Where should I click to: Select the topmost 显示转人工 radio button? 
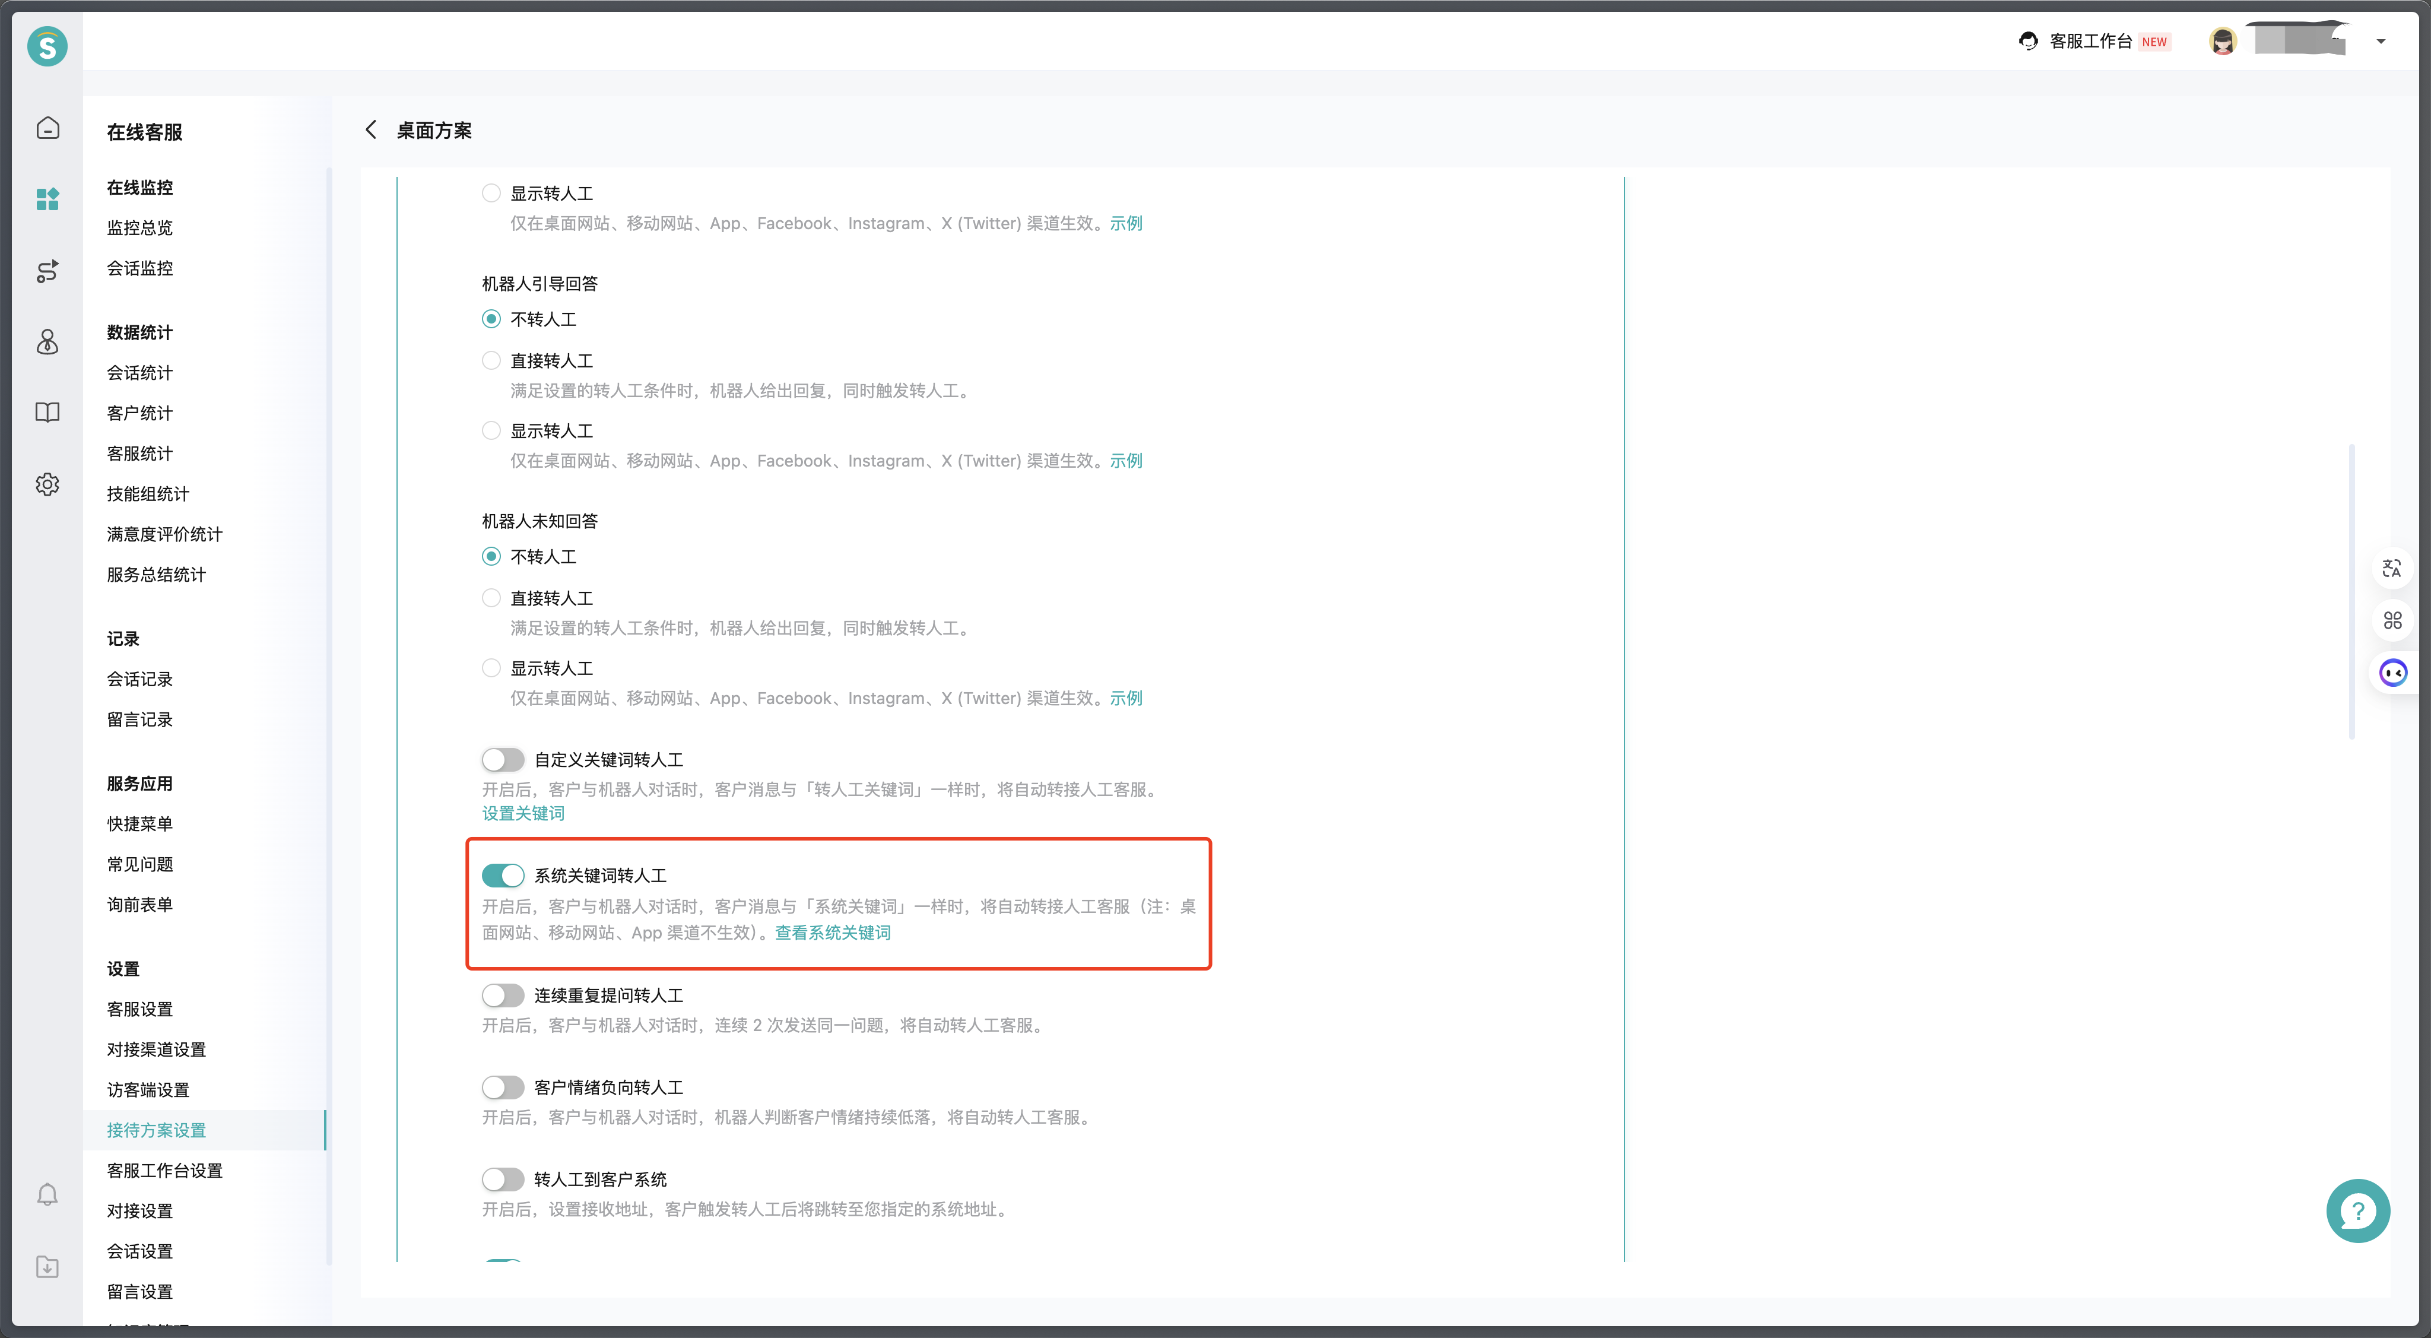point(491,194)
